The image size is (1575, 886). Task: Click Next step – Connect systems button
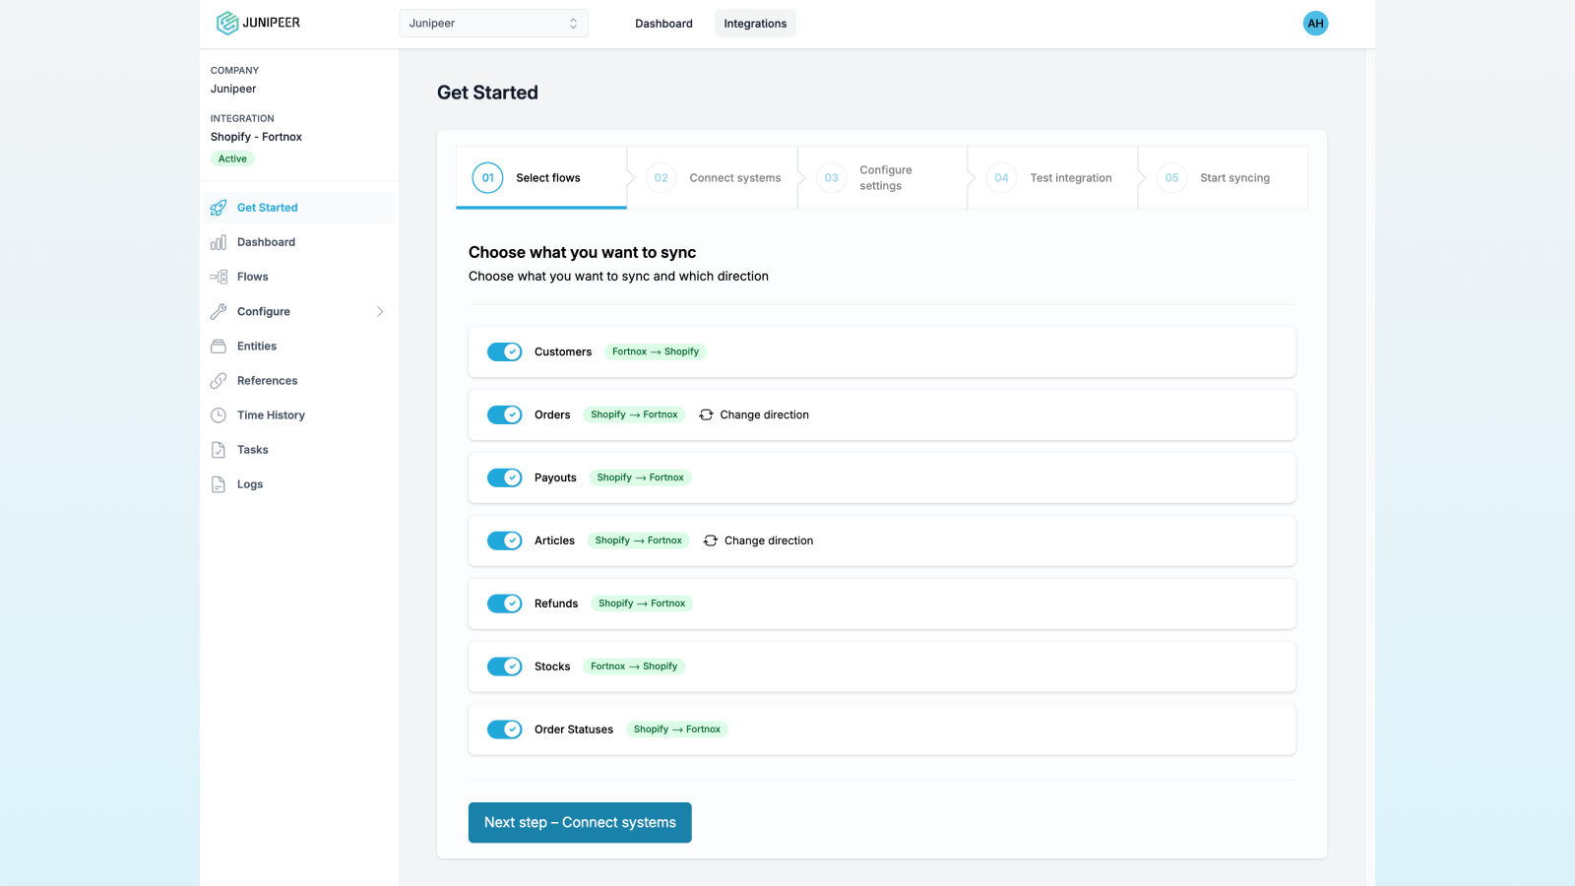tap(580, 822)
